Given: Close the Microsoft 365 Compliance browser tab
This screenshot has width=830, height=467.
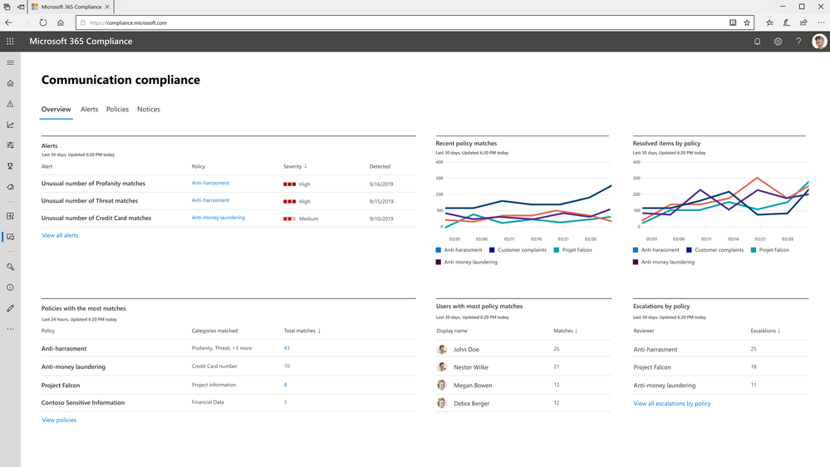Looking at the screenshot, I should tap(107, 7).
